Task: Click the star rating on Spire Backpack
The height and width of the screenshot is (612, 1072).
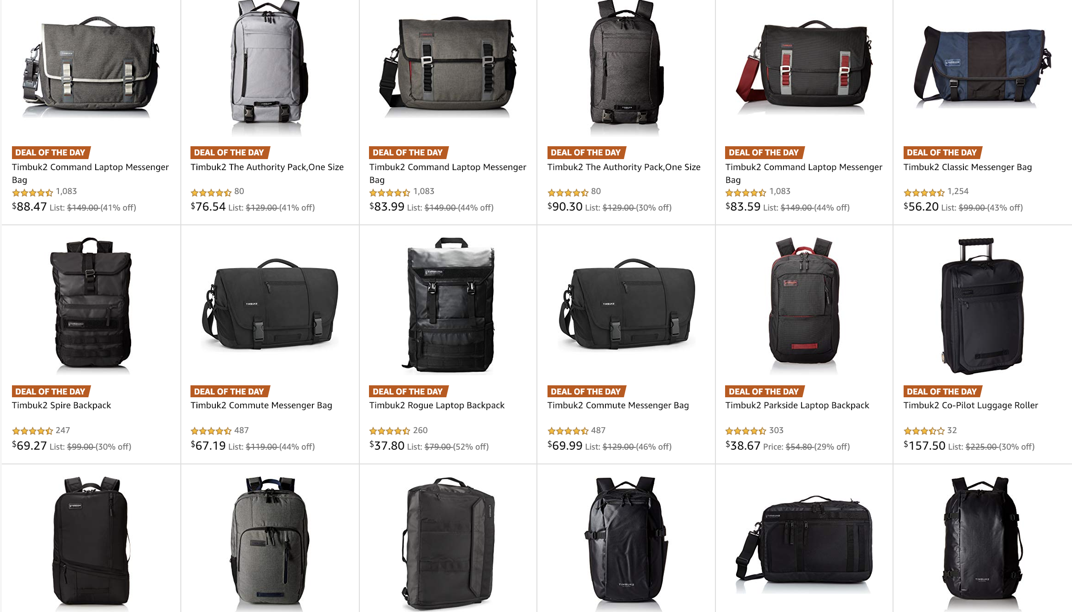Action: 33,431
